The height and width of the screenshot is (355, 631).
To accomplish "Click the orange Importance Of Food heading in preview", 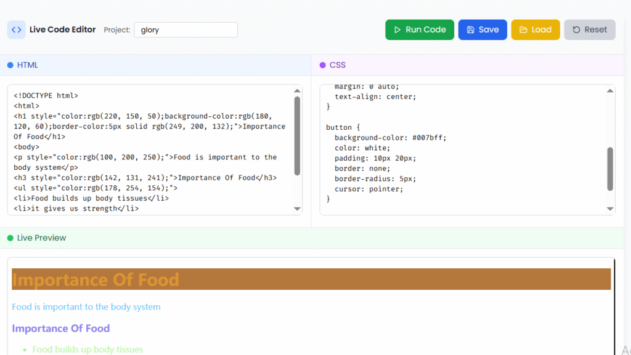I will pyautogui.click(x=96, y=279).
